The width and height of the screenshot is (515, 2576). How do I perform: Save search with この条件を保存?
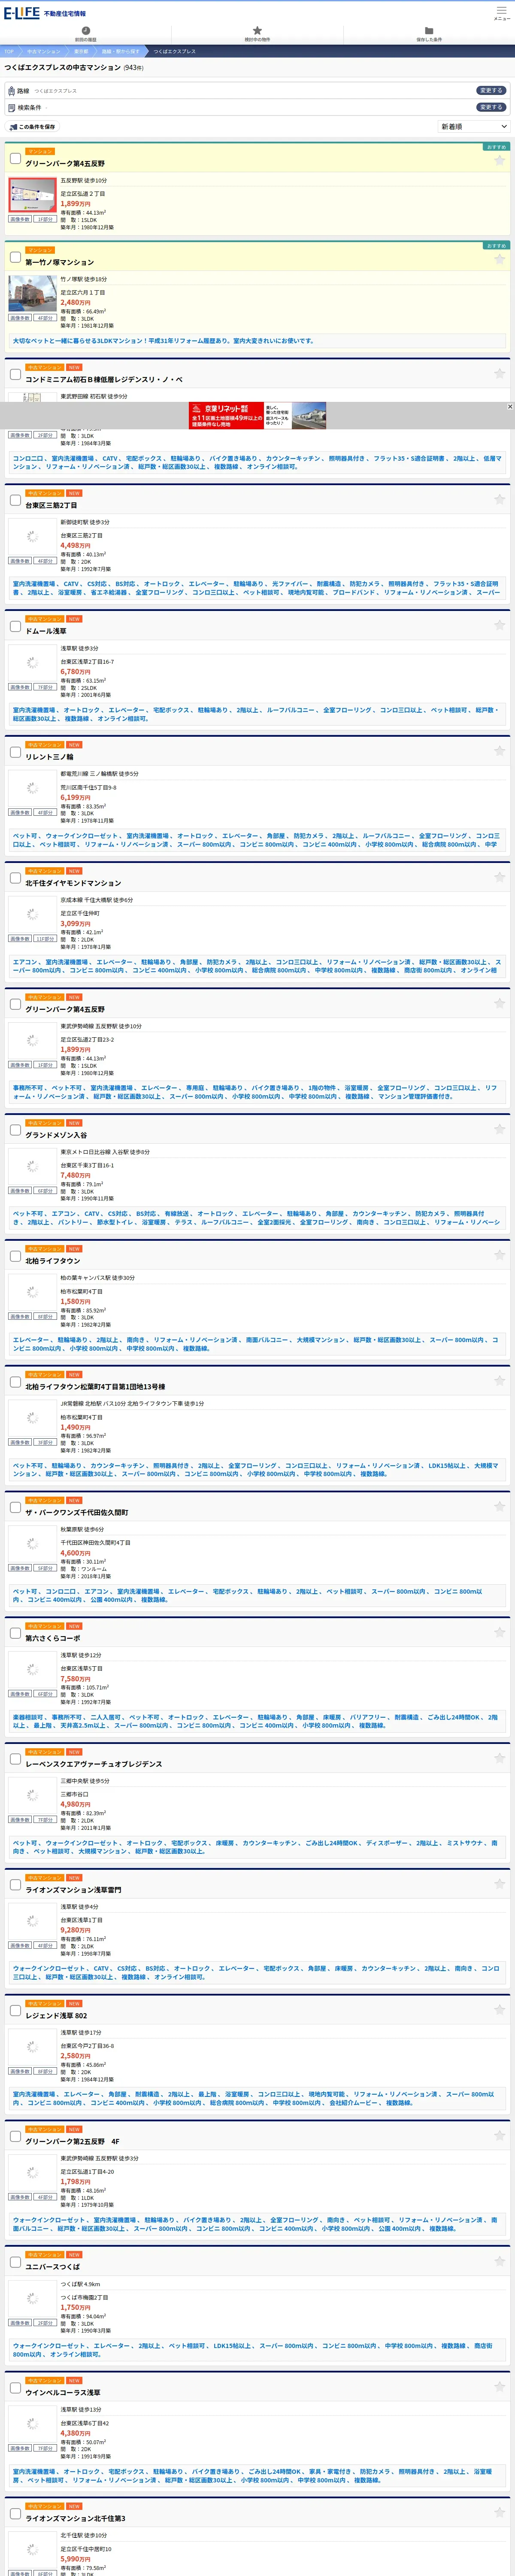point(32,127)
